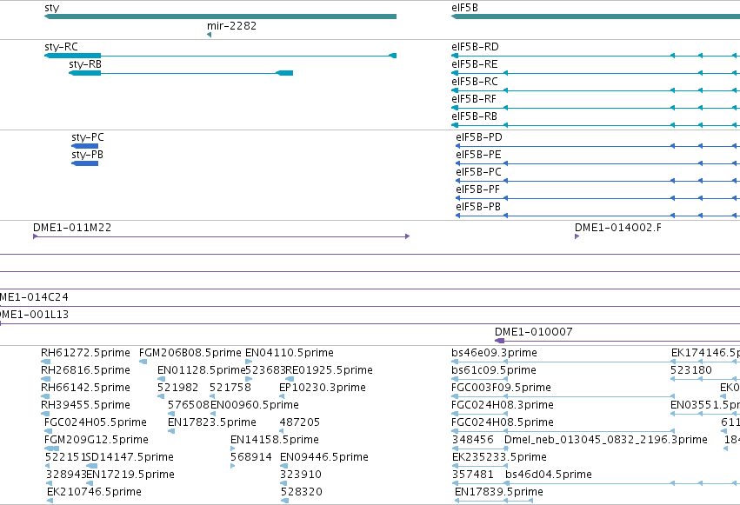Click bs46d04.5prime EST
The height and width of the screenshot is (505, 740).
click(622, 484)
